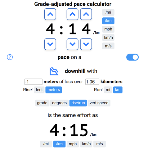Decrease tens of seconds with down chevron
Image resolution: width=148 pixels, height=149 pixels.
click(72, 44)
